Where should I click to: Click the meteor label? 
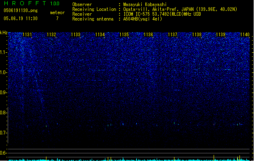click(57, 12)
